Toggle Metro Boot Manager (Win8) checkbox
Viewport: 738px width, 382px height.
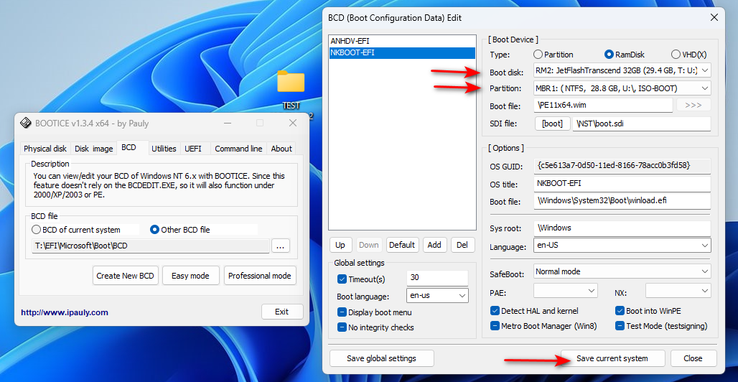[x=495, y=326]
